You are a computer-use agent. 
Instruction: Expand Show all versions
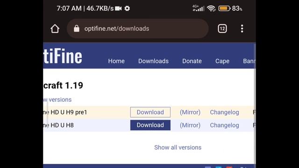pyautogui.click(x=178, y=147)
